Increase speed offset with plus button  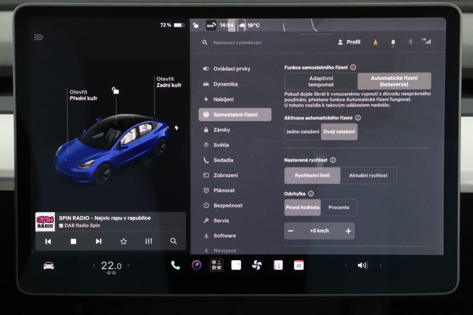pyautogui.click(x=348, y=231)
